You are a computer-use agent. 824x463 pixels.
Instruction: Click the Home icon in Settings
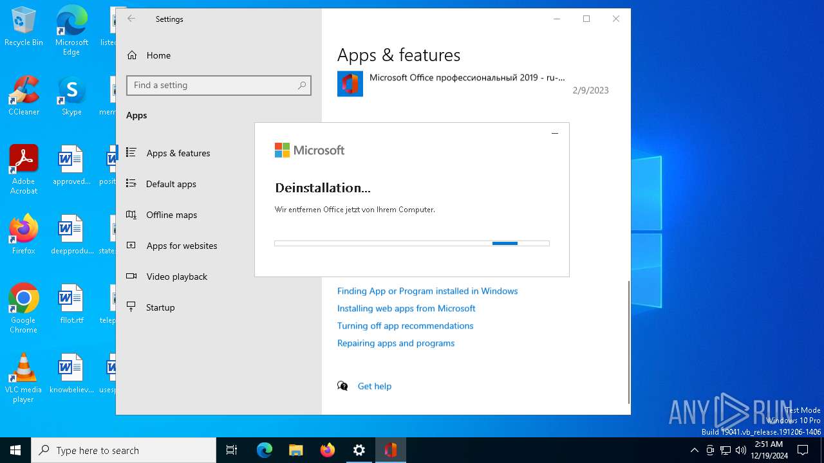click(x=132, y=55)
